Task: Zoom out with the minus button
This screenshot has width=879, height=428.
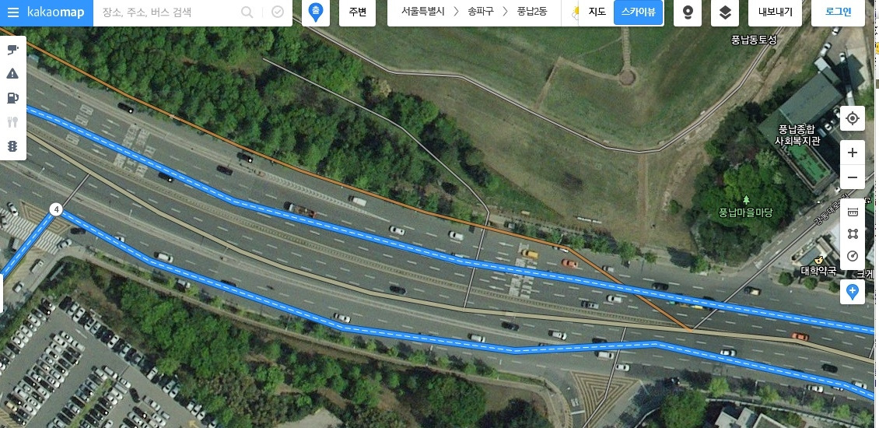Action: click(852, 178)
